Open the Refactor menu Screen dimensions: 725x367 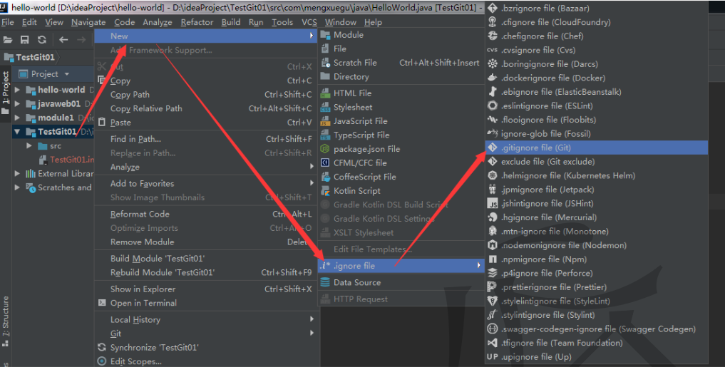pyautogui.click(x=197, y=22)
